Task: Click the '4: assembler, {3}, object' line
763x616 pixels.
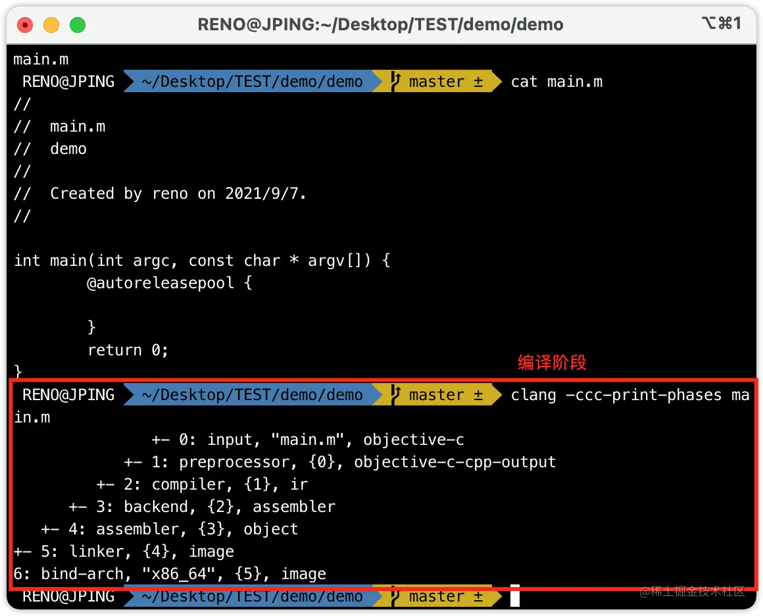Action: [x=169, y=529]
